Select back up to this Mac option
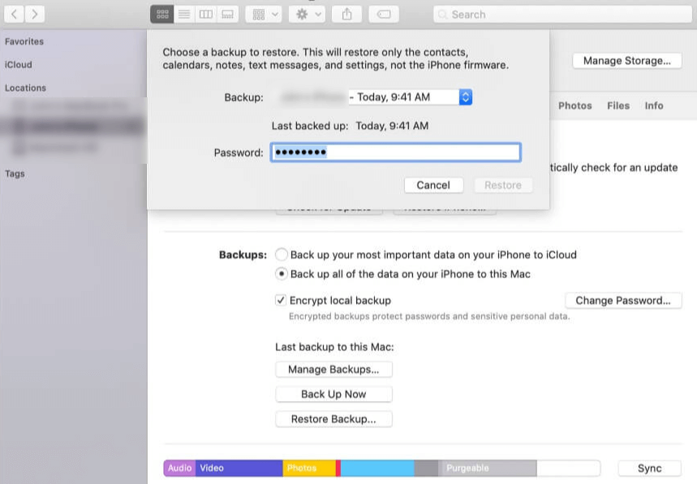The height and width of the screenshot is (484, 697). coord(282,273)
